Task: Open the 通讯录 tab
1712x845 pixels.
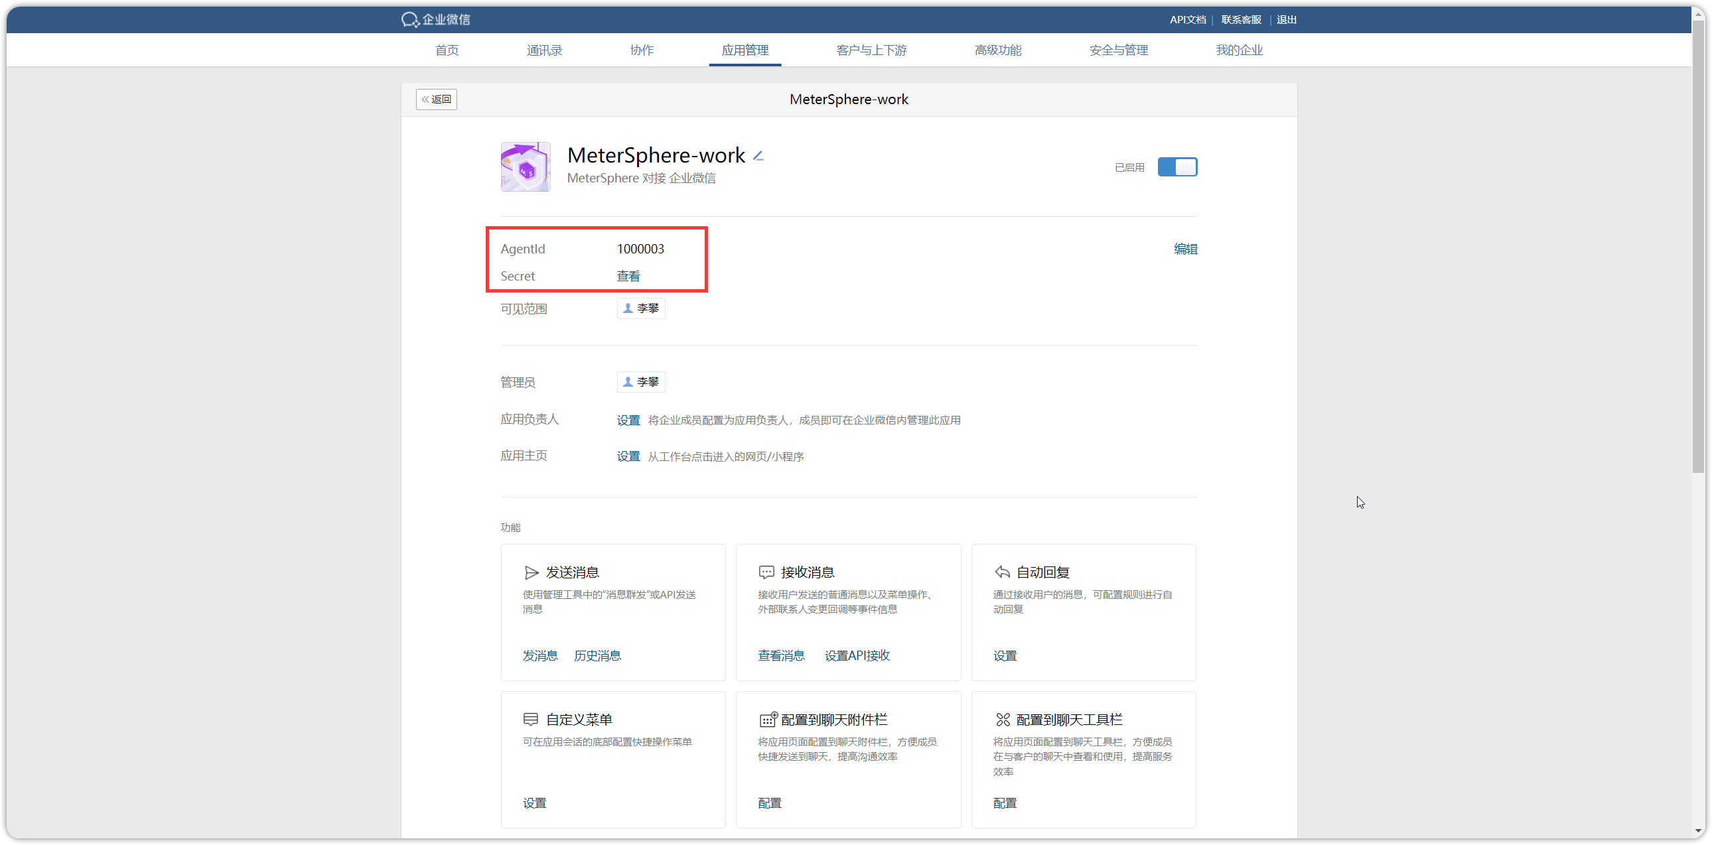Action: [x=544, y=50]
